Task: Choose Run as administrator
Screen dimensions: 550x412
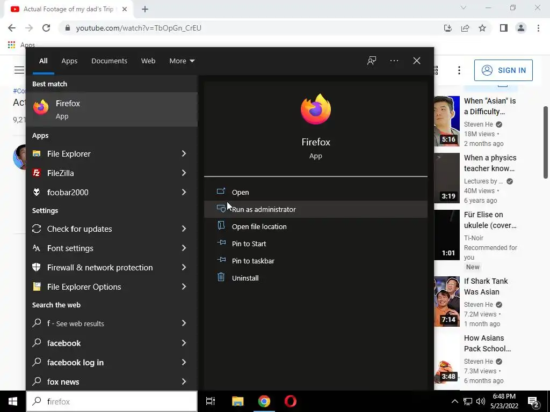Action: point(316,209)
